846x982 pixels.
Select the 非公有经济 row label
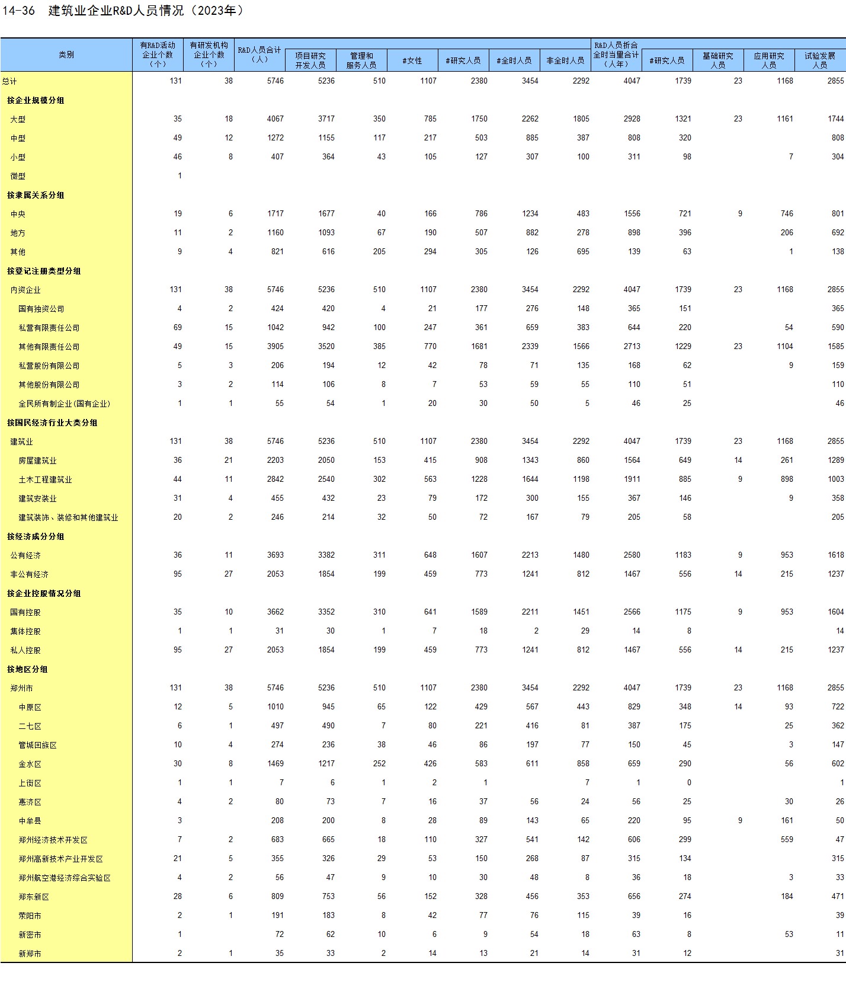tap(29, 574)
